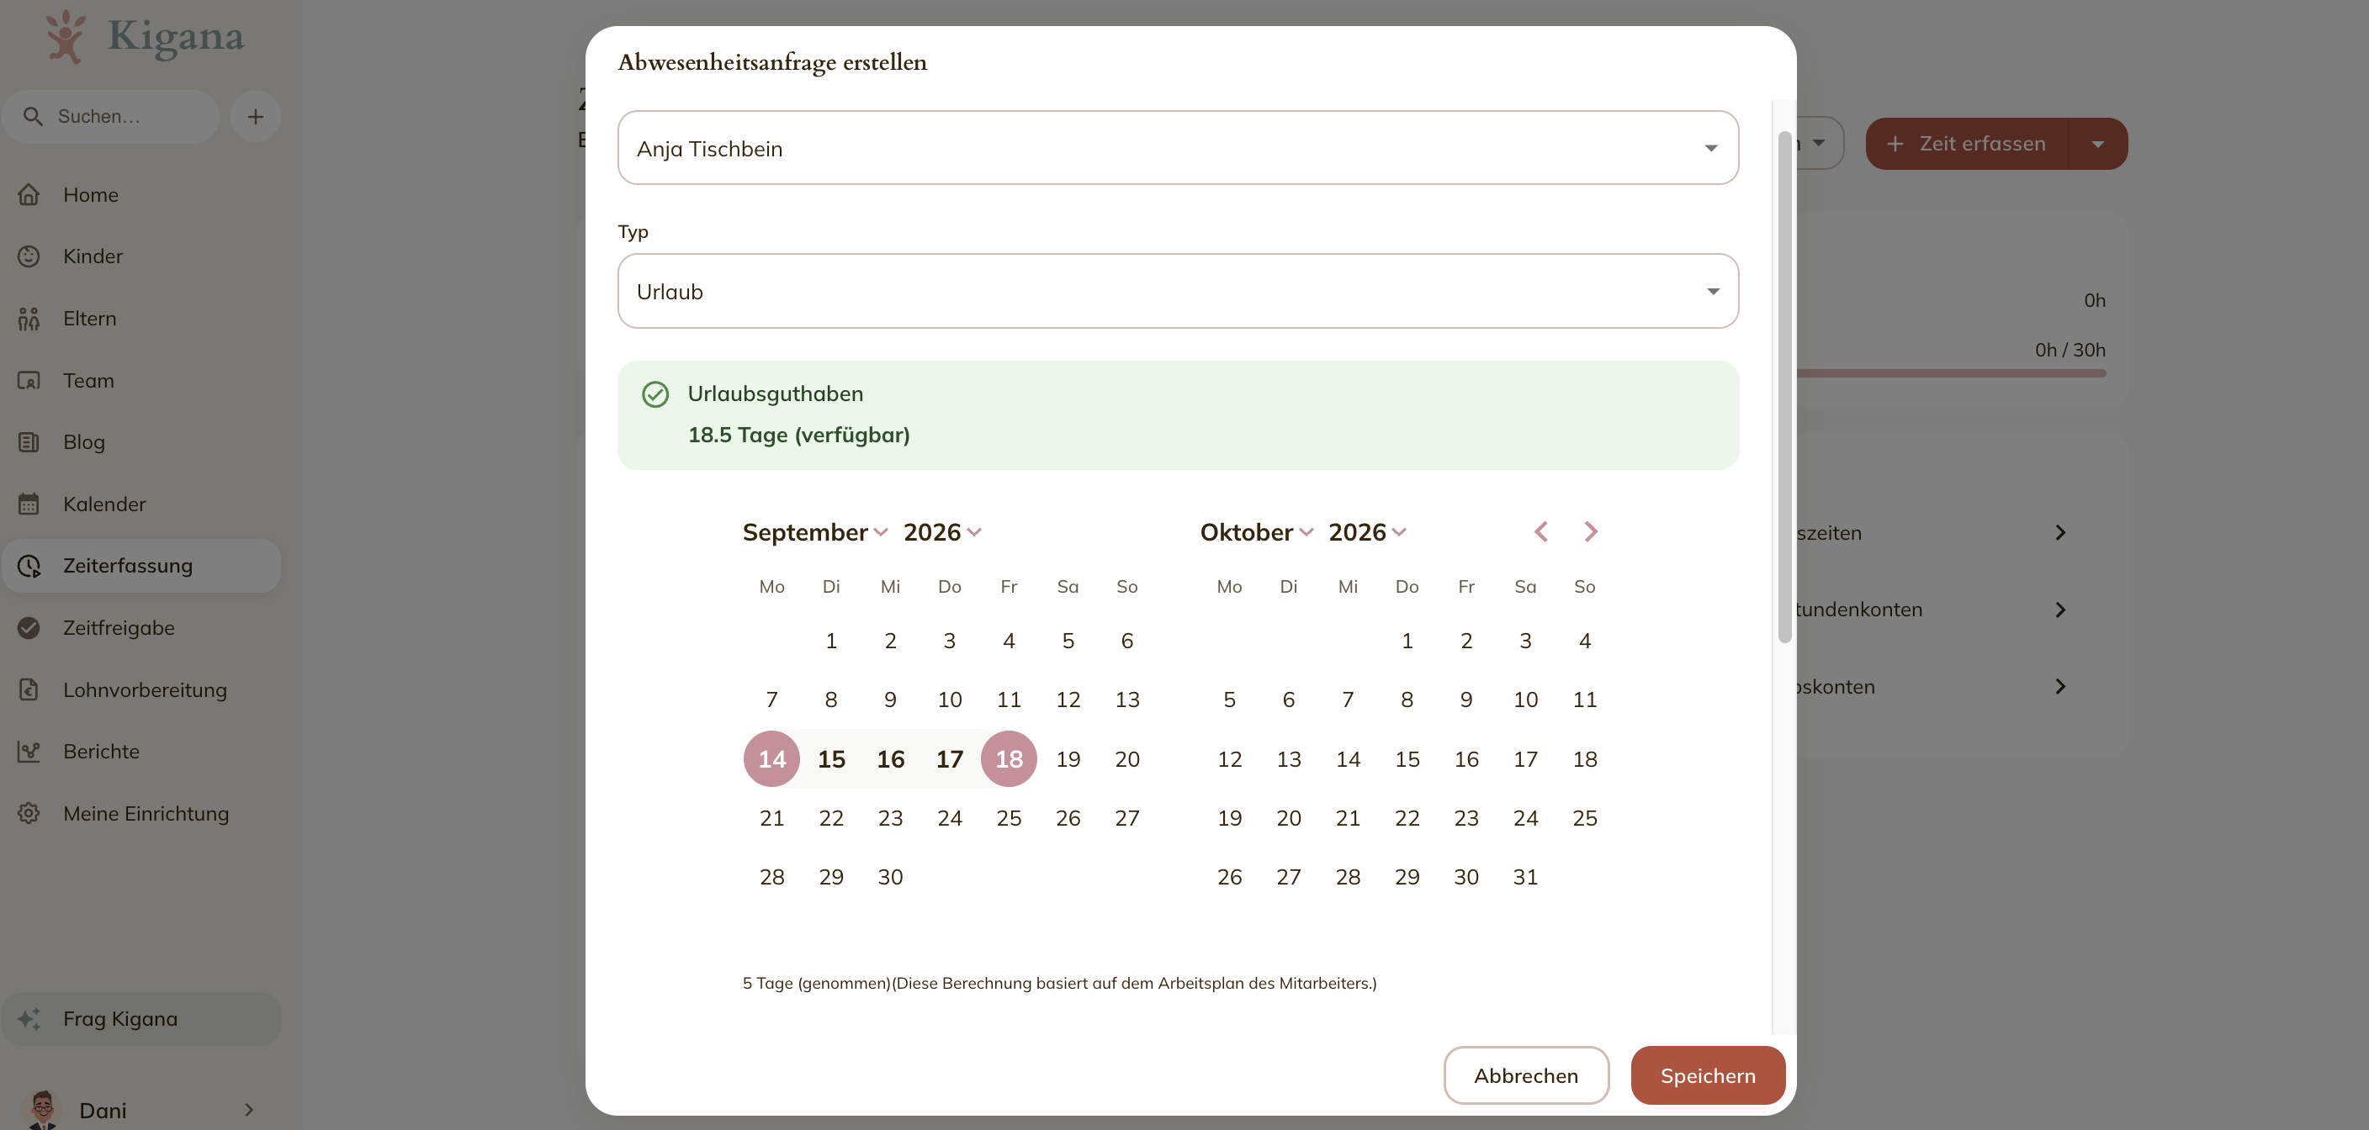This screenshot has height=1130, width=2369.
Task: Expand the September month selector
Action: click(x=815, y=532)
